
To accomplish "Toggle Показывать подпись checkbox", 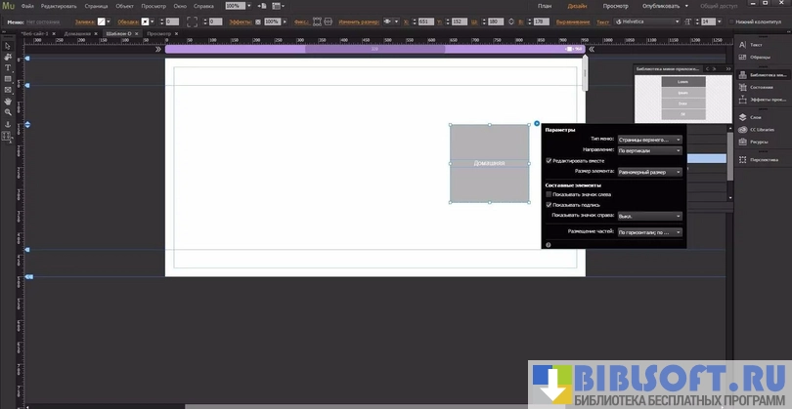I will coord(549,205).
